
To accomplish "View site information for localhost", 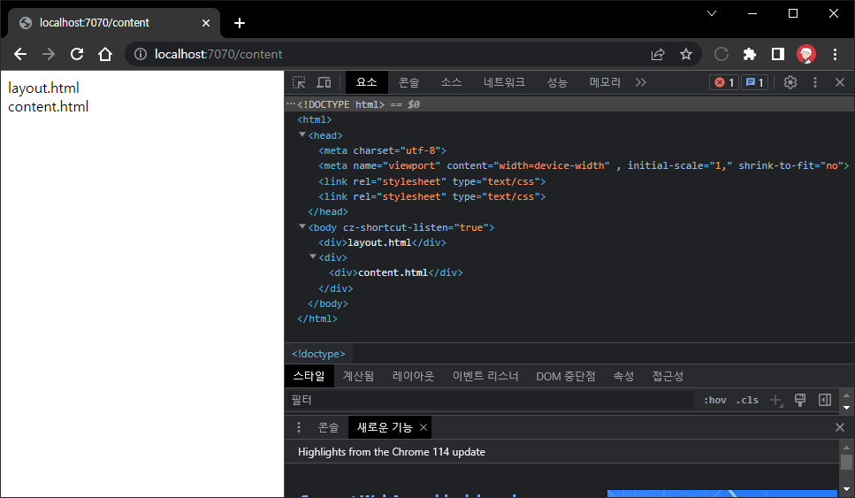I will (141, 54).
